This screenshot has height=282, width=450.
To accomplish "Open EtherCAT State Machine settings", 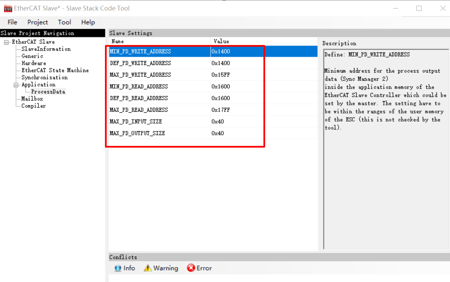I will click(55, 70).
